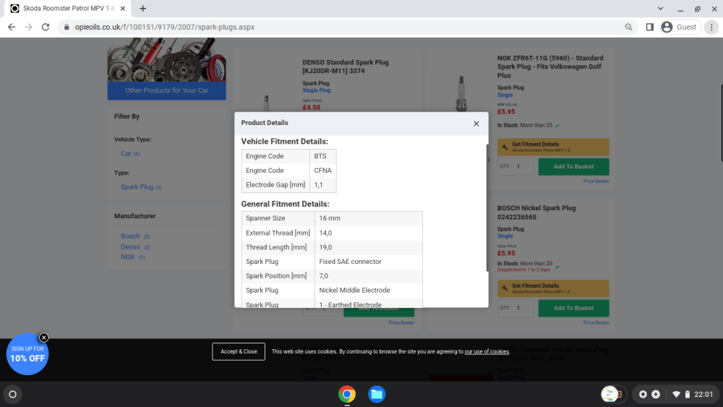Open Price Beater link under BOSCH plug
Viewport: 723px width, 407px height.
[x=596, y=322]
